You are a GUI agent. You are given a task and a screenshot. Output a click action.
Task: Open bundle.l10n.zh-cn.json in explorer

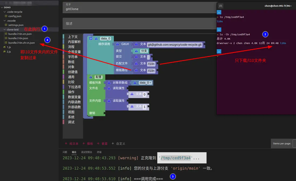(22, 43)
